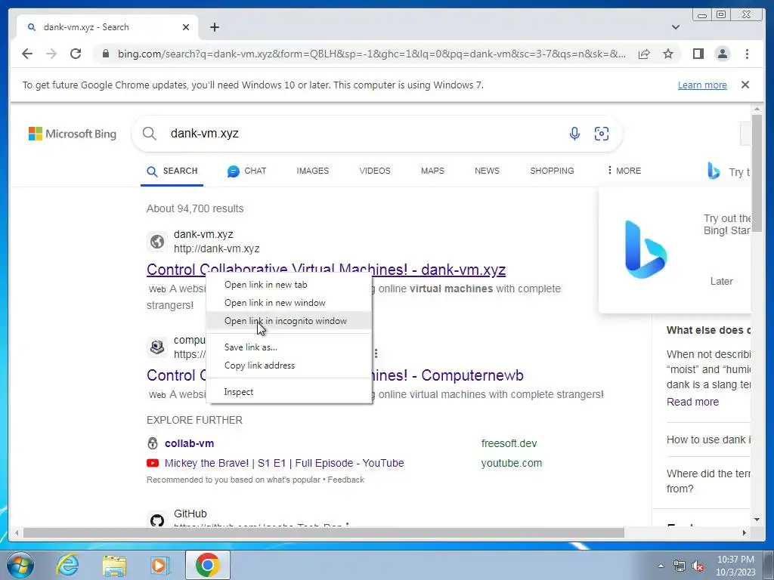Bookmark this page with the star icon
Screen dimensions: 774x580
coord(668,54)
